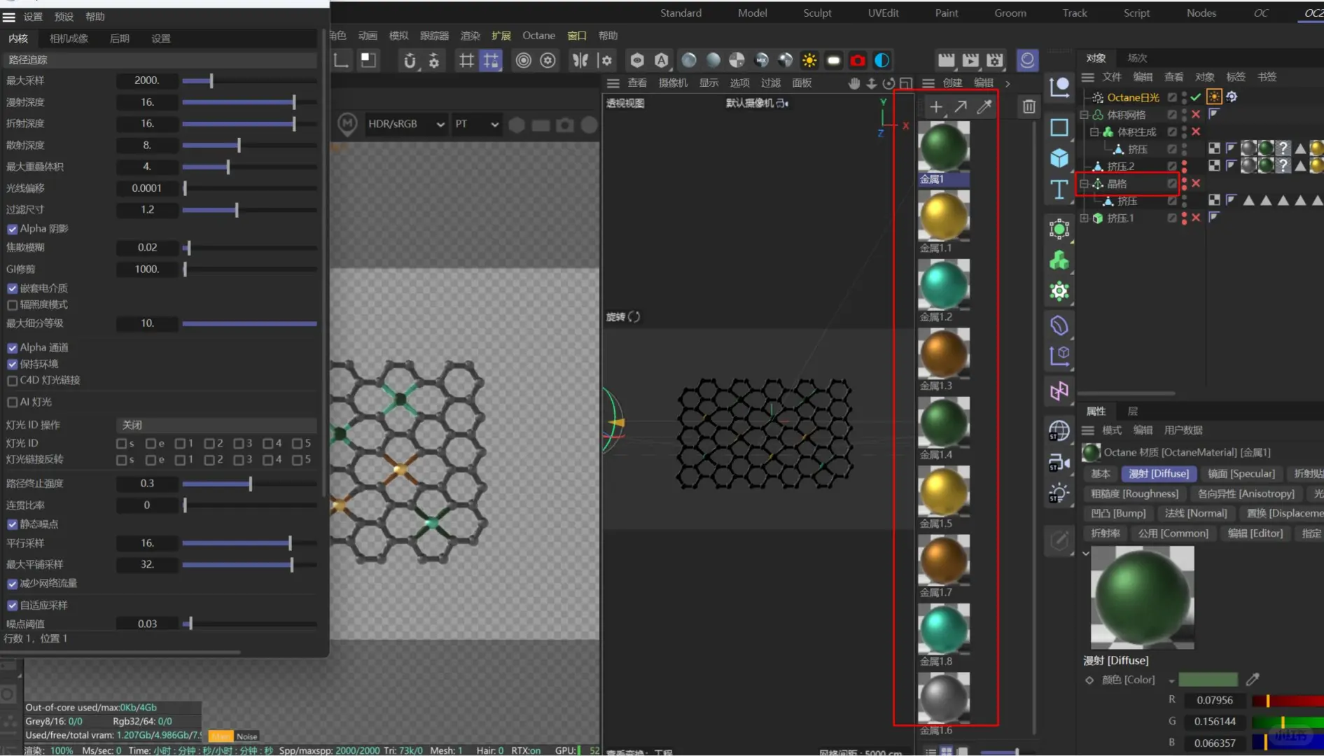Image resolution: width=1324 pixels, height=756 pixels.
Task: Click the red render record icon
Action: pyautogui.click(x=858, y=60)
